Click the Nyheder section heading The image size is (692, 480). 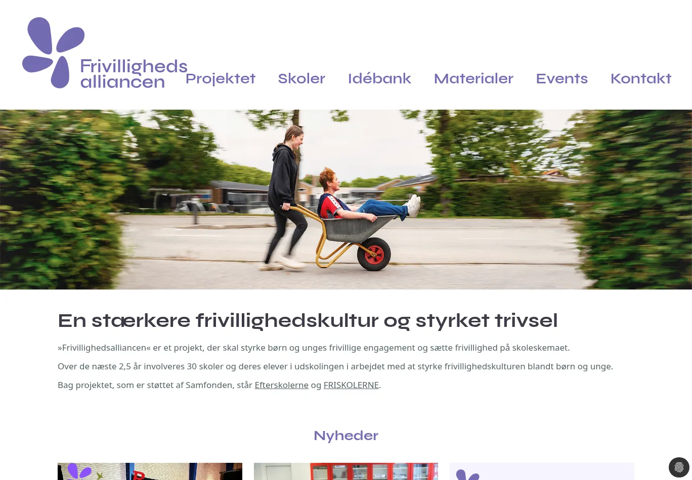pos(346,436)
